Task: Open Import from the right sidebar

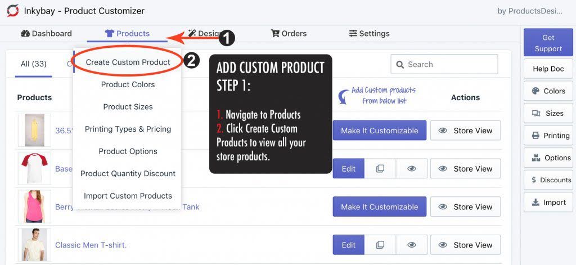Action: (x=548, y=203)
